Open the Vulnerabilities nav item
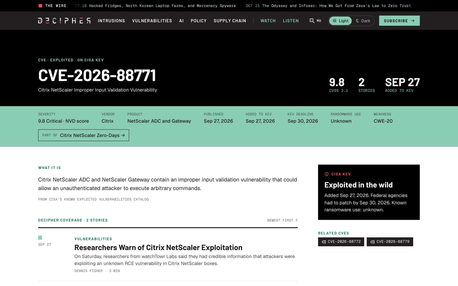Screen dimensions: 458x286 [152, 21]
